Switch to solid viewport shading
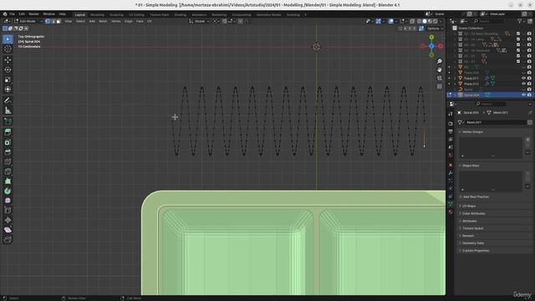The width and height of the screenshot is (535, 301). click(425, 21)
